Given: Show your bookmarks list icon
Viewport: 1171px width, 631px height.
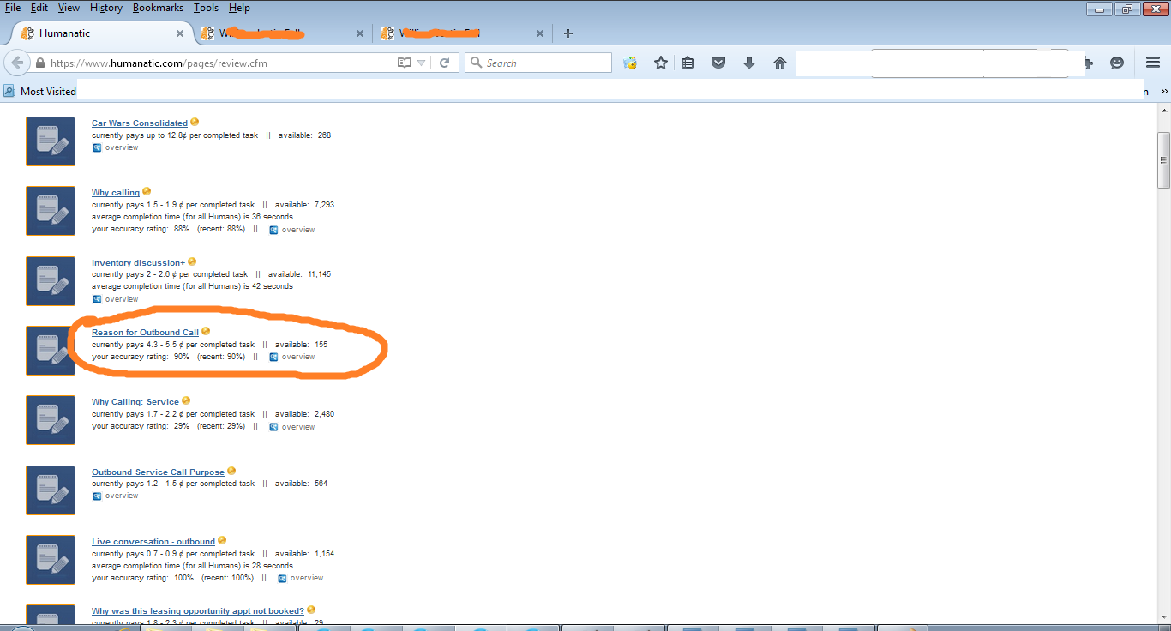Looking at the screenshot, I should click(688, 63).
